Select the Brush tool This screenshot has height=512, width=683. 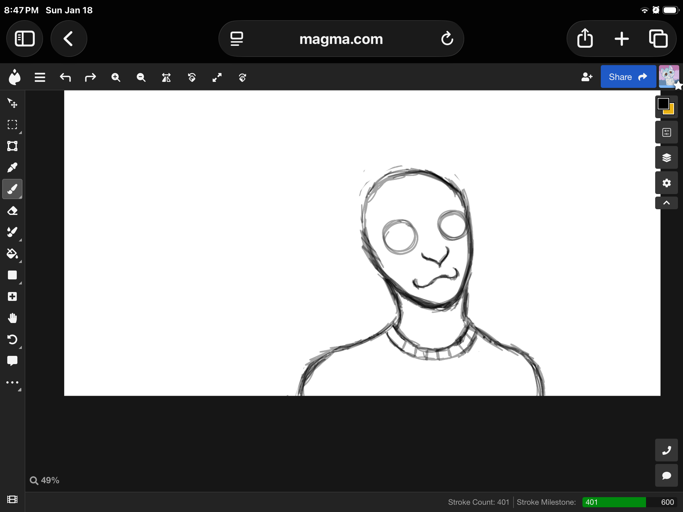coord(12,189)
